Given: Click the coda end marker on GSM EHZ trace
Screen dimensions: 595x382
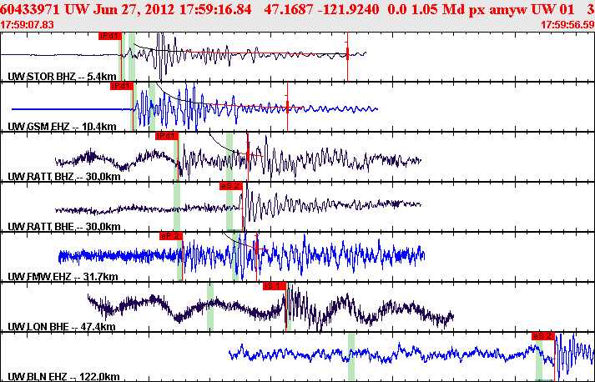Looking at the screenshot, I should 287,107.
